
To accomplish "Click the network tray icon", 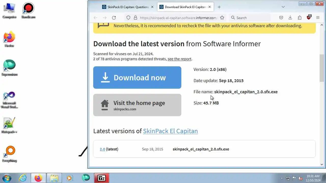I will tap(288, 178).
